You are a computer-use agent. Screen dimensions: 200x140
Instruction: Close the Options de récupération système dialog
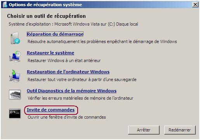point(195,5)
